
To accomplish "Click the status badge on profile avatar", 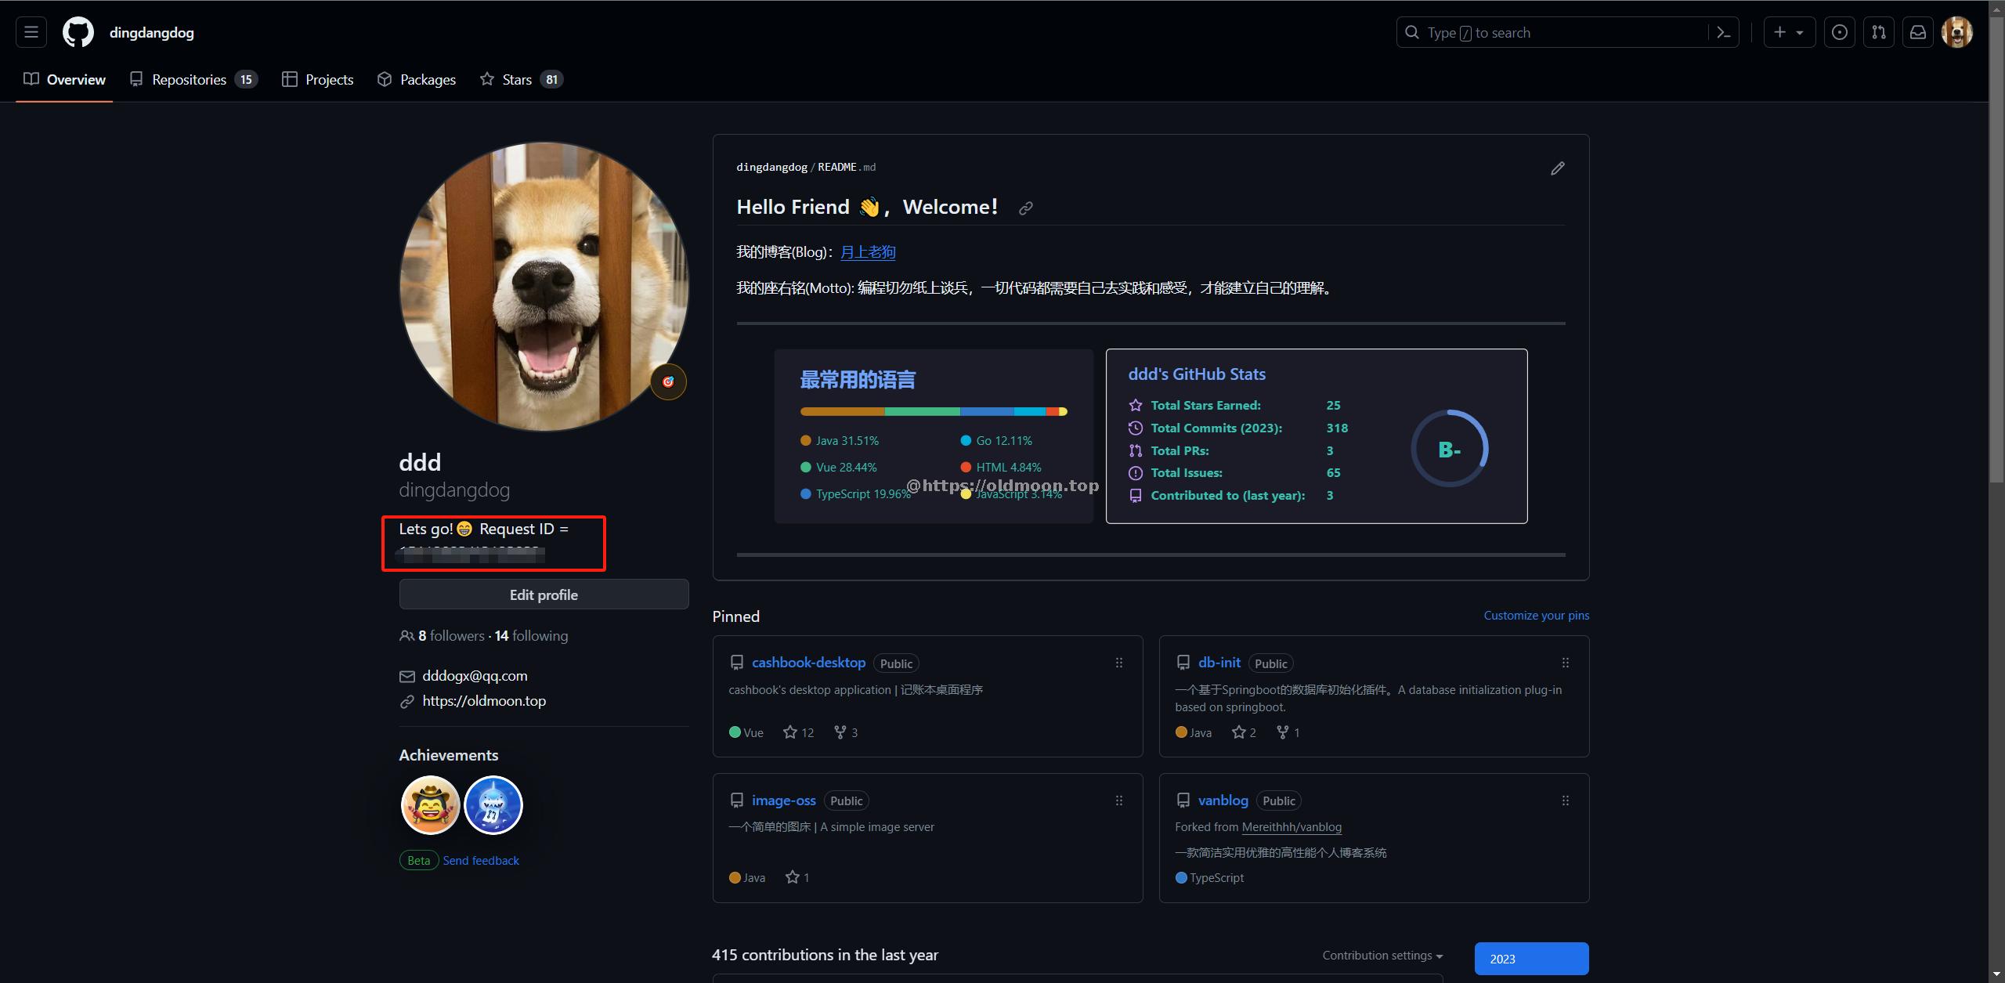I will pyautogui.click(x=668, y=382).
